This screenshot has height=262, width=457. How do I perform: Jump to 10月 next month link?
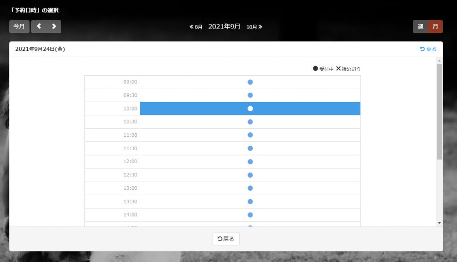254,27
